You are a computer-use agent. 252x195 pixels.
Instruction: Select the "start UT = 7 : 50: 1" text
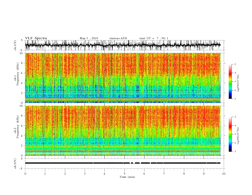click(154, 38)
